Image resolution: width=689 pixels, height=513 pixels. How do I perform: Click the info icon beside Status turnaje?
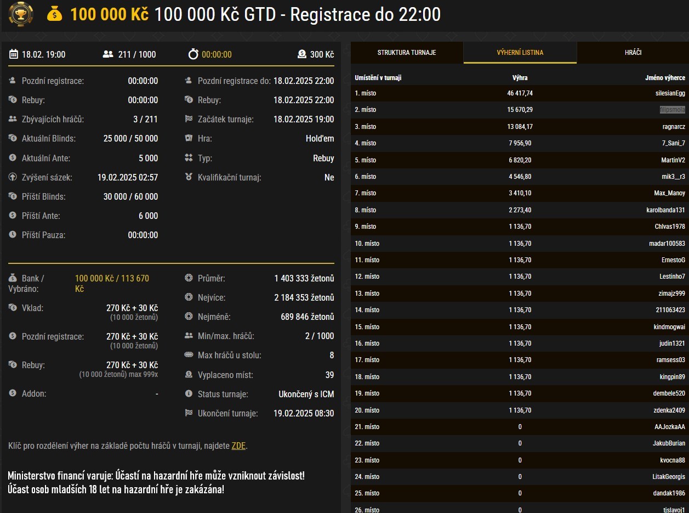pos(189,394)
